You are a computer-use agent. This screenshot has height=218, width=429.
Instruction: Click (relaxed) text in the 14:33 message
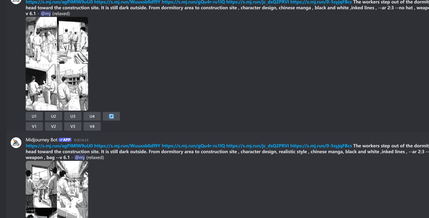tap(95, 158)
